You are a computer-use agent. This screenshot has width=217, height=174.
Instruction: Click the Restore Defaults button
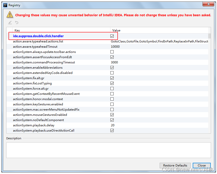175,165
